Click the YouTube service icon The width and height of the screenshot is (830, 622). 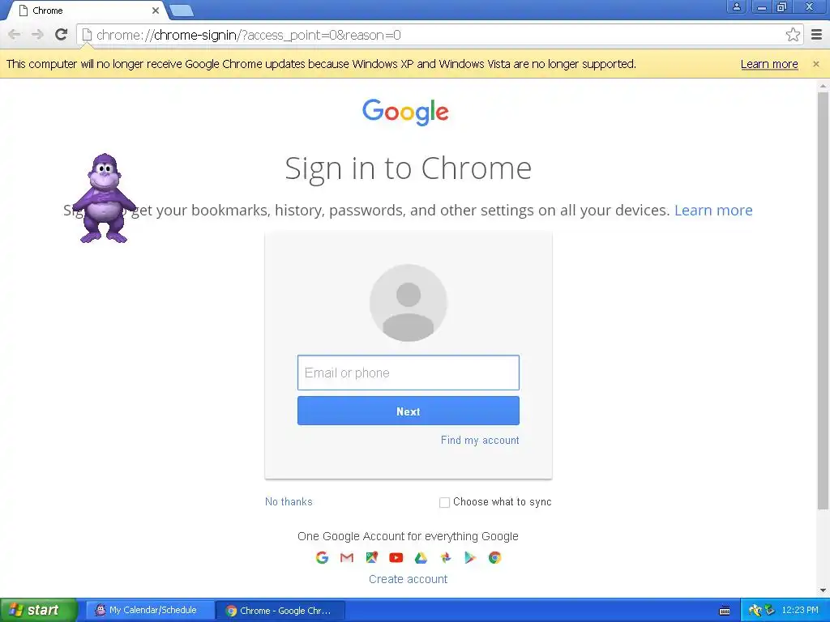tap(396, 557)
